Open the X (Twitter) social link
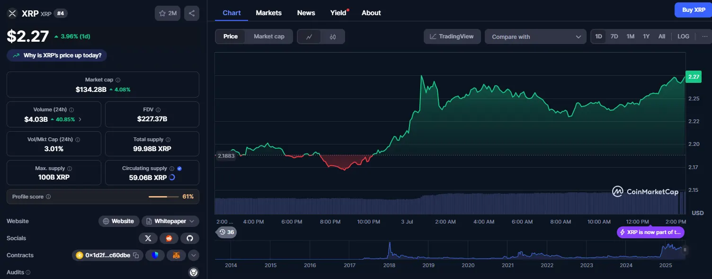712x279 pixels. click(148, 238)
